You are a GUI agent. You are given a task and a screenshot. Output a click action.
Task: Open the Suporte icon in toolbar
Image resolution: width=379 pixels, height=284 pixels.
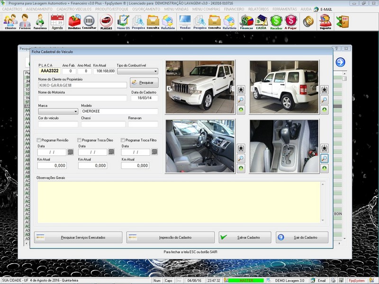[325, 22]
